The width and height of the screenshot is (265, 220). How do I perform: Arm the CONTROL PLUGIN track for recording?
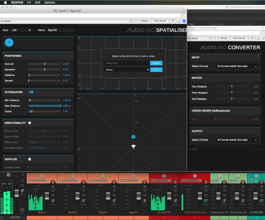tap(206, 182)
